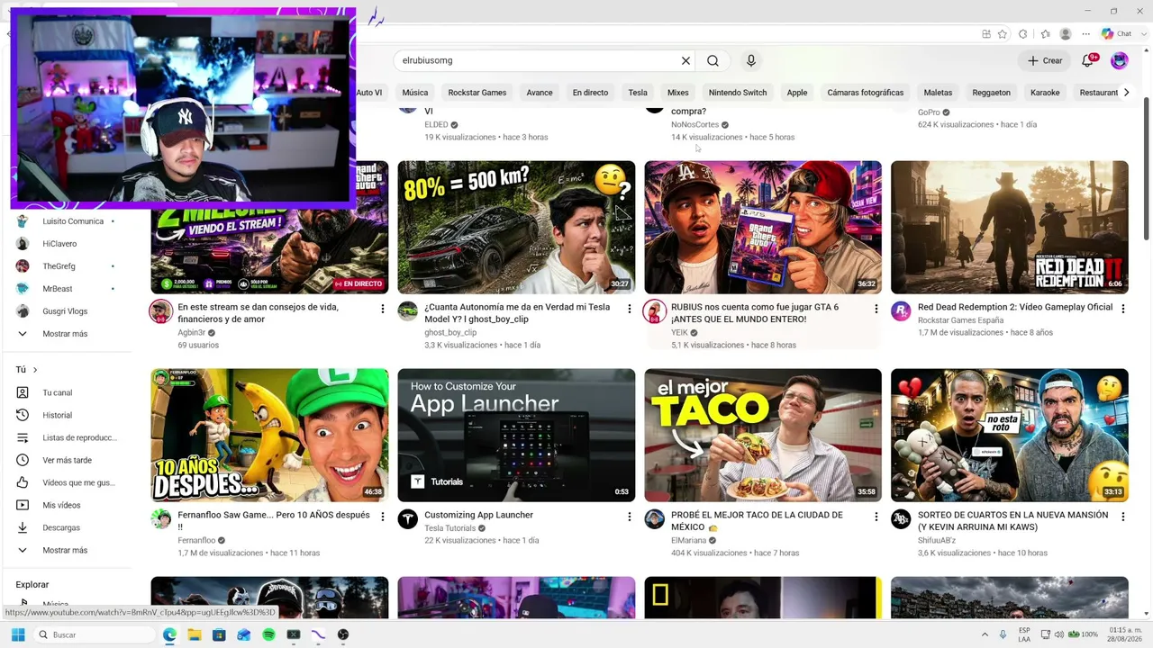Launch Spotify from the taskbar
The height and width of the screenshot is (648, 1153).
[x=268, y=634]
